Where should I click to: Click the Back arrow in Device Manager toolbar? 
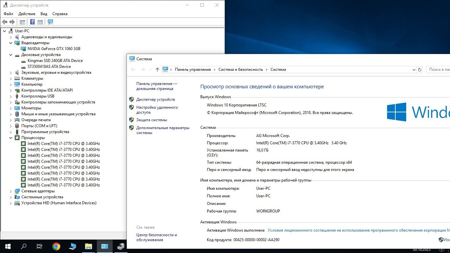click(x=5, y=22)
